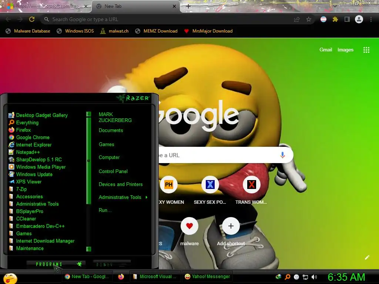Start voice search with the microphone
This screenshot has height=284, width=379.
tap(282, 155)
